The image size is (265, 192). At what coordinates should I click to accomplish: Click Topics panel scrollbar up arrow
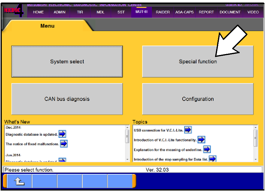pos(256,128)
